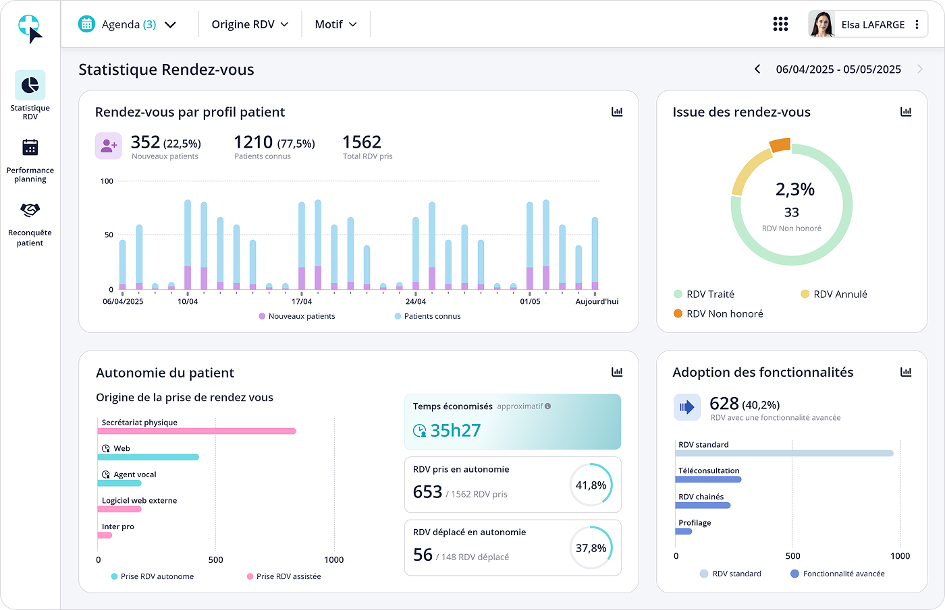Click the 1562 Total RDV pris value
945x610 pixels.
(362, 142)
